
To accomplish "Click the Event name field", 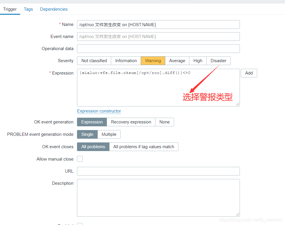I will [x=158, y=37].
